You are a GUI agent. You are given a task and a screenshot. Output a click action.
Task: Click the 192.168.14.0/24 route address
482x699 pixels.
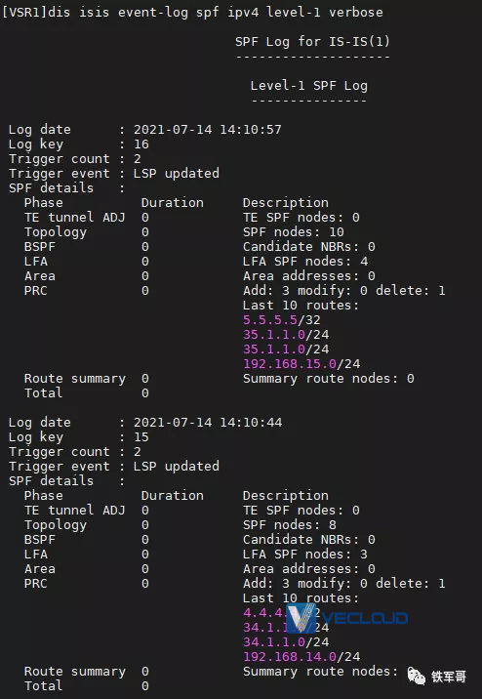pos(301,657)
